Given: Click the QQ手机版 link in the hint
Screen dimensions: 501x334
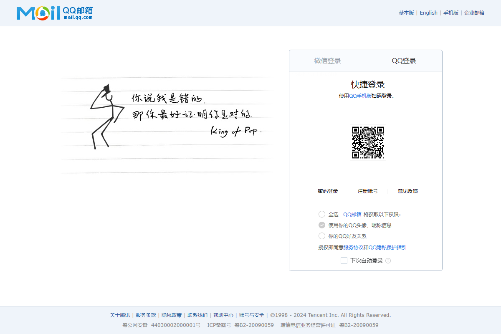Looking at the screenshot, I should tap(360, 96).
